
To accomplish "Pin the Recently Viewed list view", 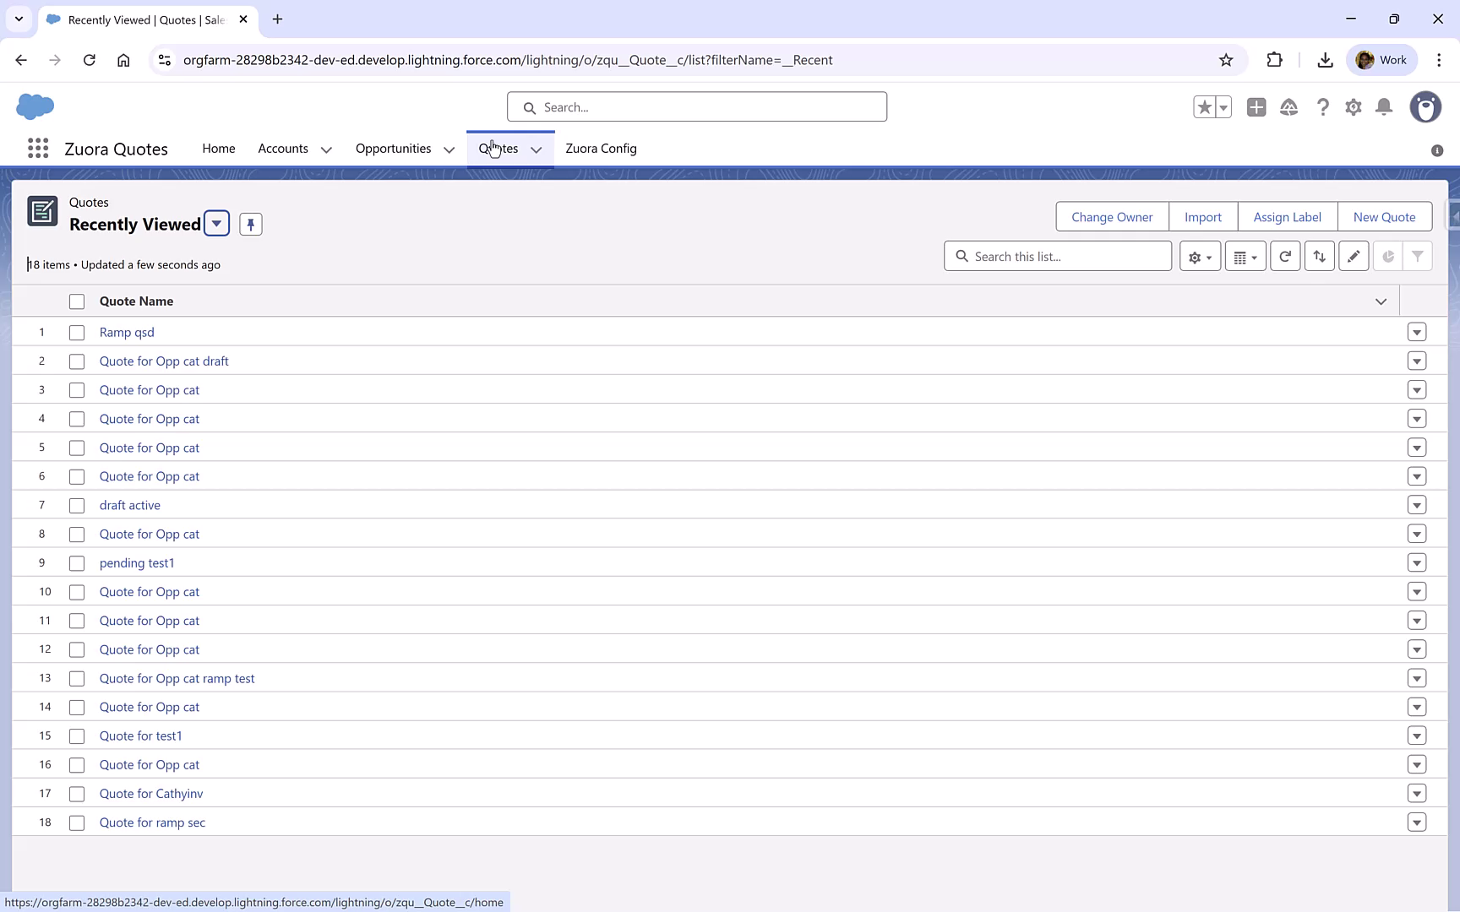I will (250, 224).
